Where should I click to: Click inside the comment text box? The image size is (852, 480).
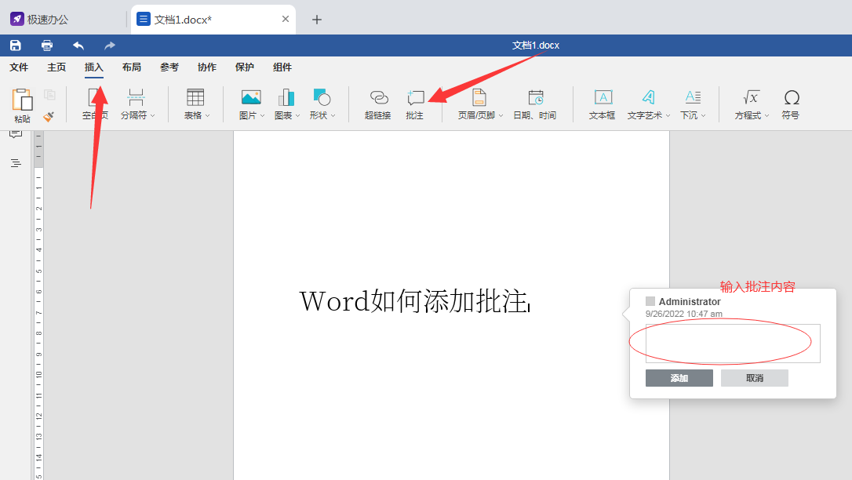coord(733,344)
